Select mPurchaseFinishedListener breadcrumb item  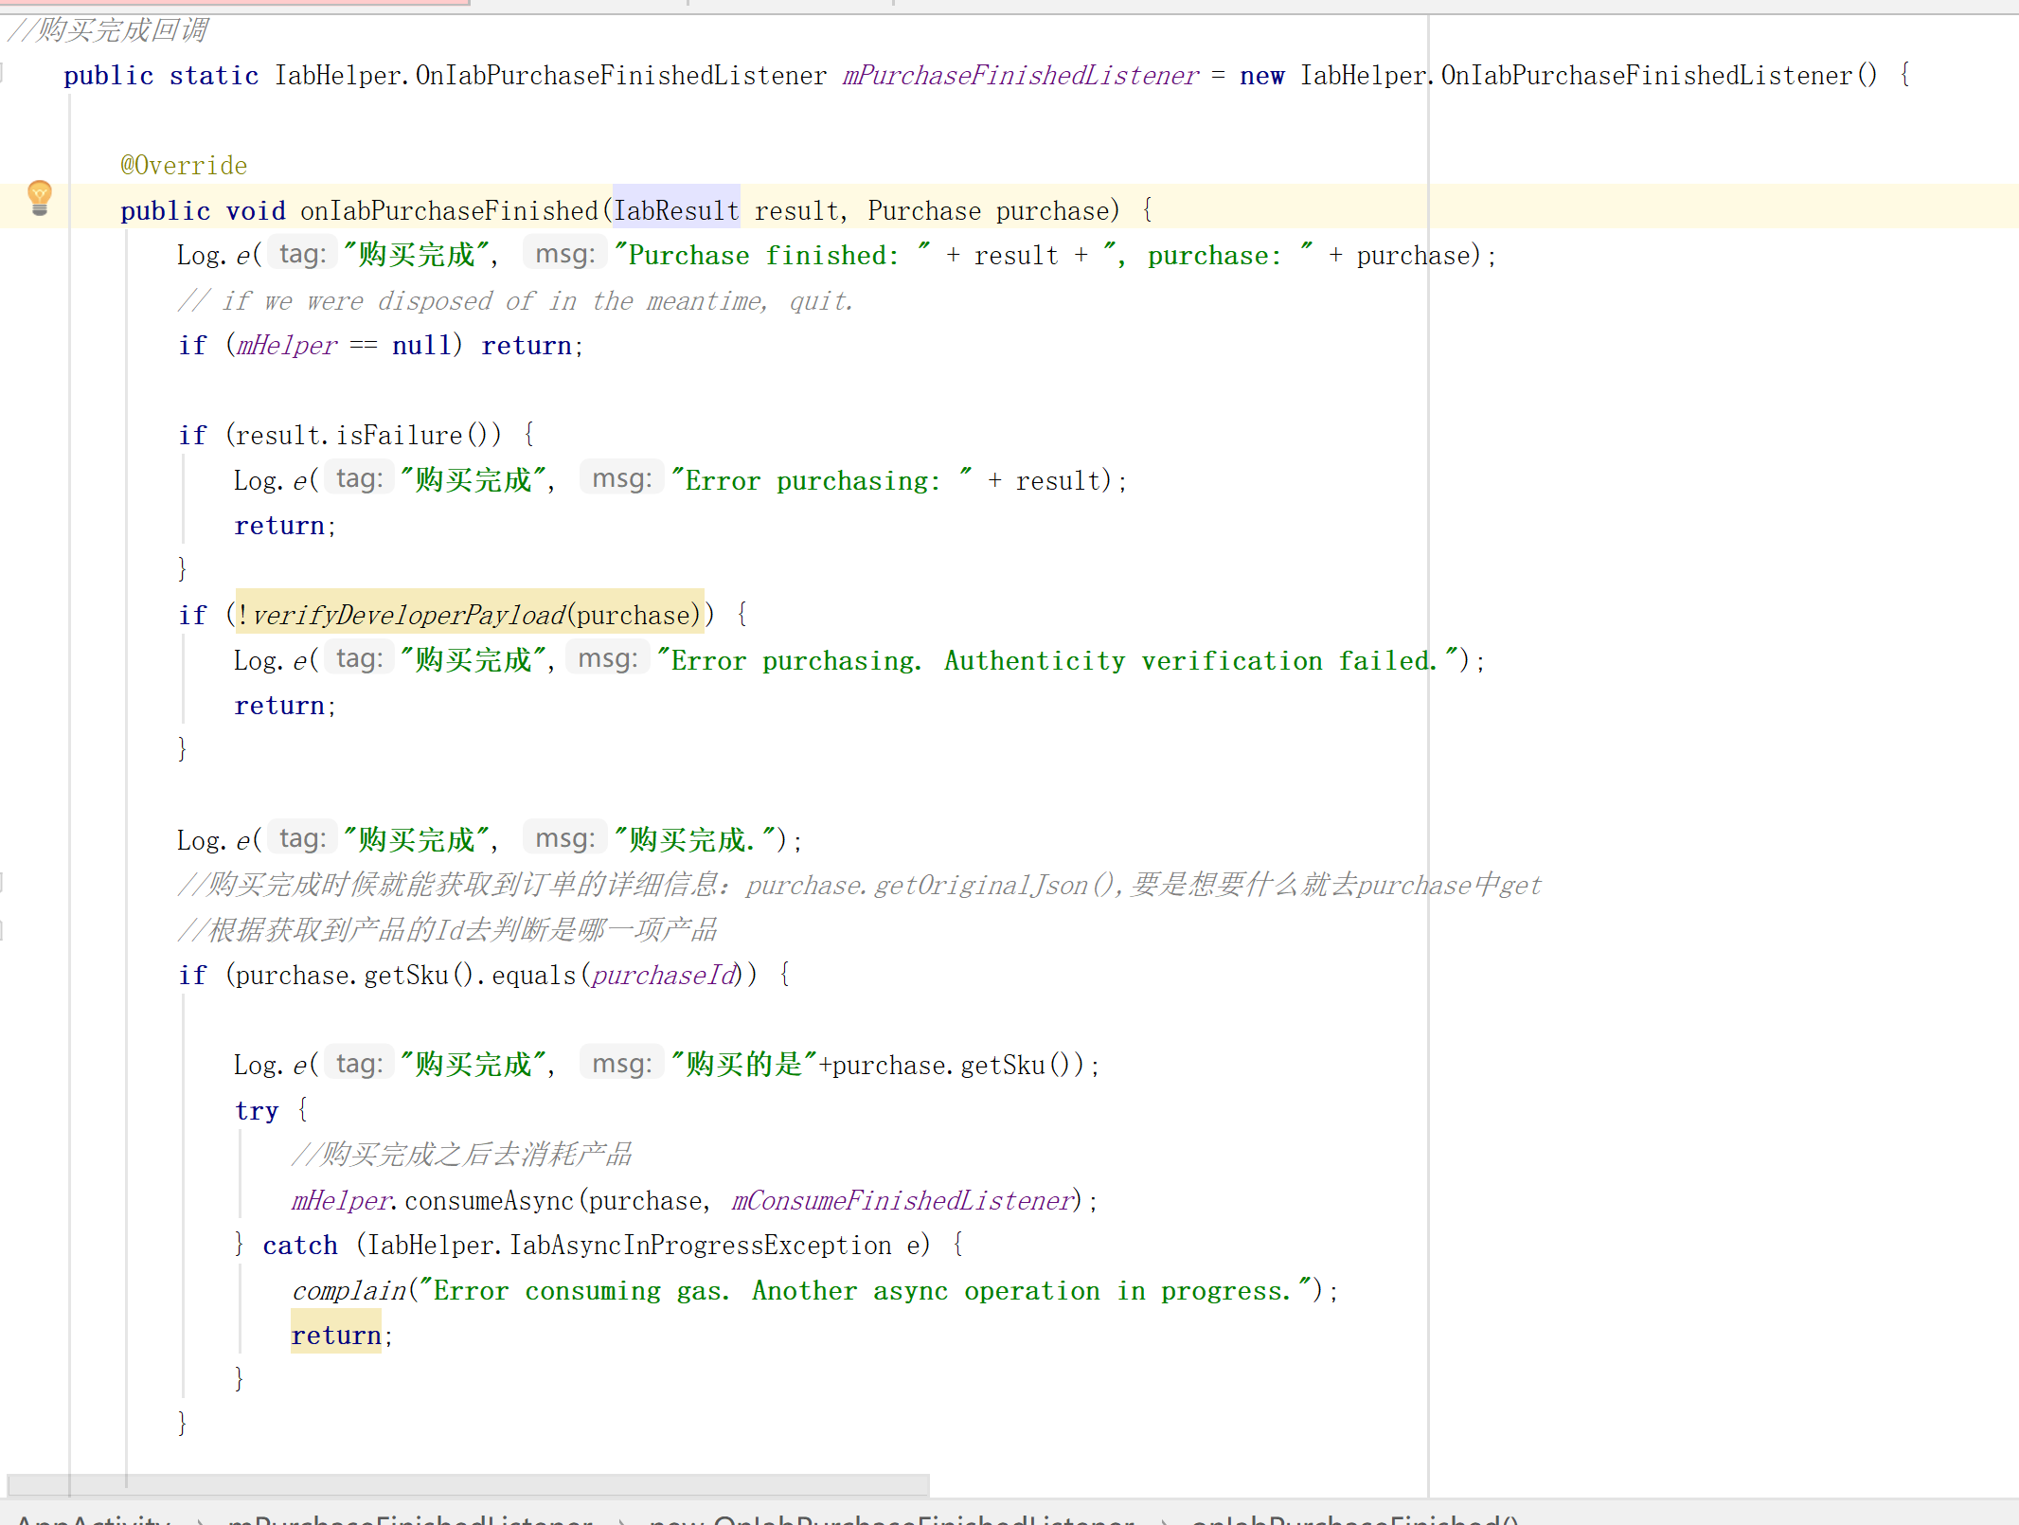[410, 1518]
